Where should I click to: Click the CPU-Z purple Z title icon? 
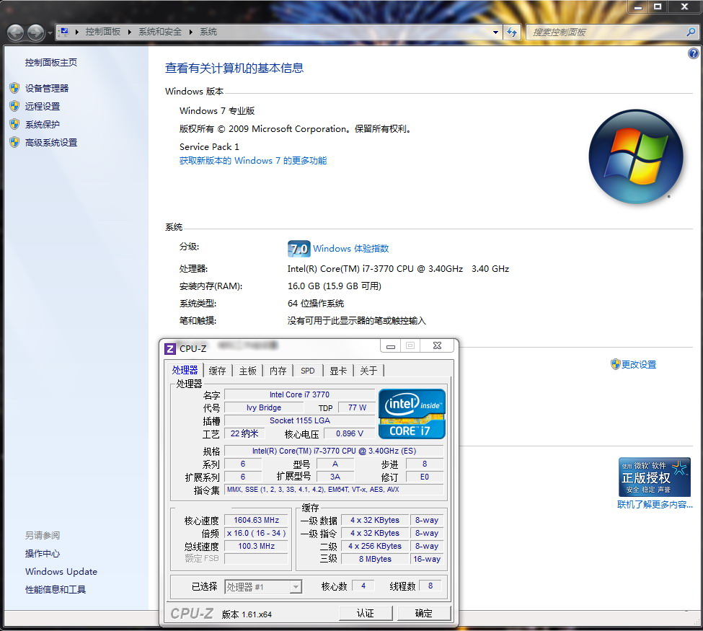coord(170,348)
